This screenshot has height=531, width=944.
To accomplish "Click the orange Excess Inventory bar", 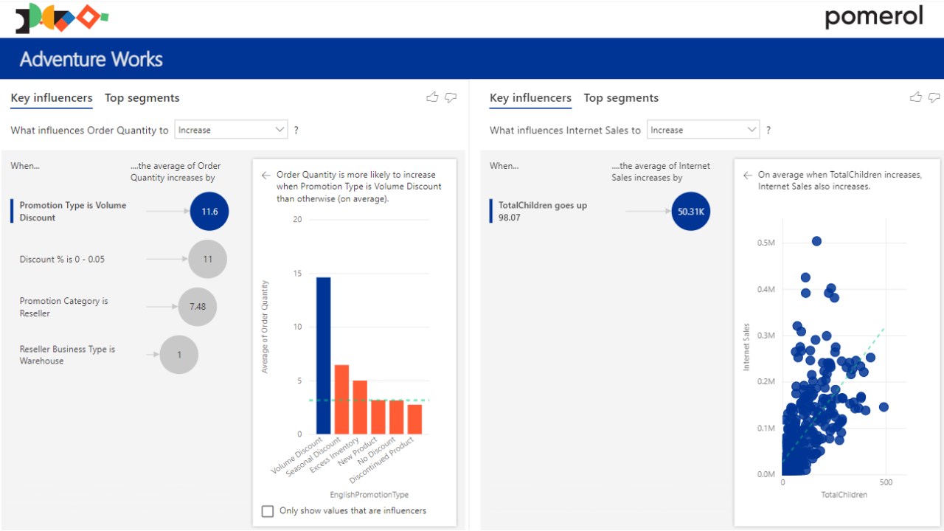I will click(x=360, y=407).
